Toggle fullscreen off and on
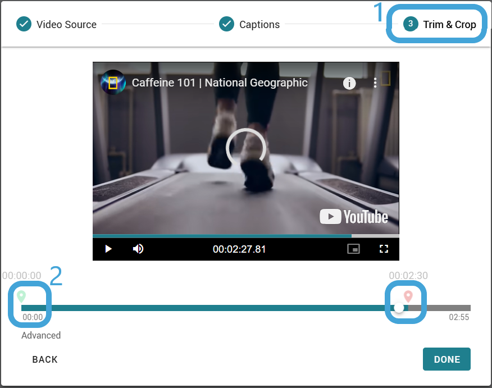The image size is (492, 388). (384, 249)
